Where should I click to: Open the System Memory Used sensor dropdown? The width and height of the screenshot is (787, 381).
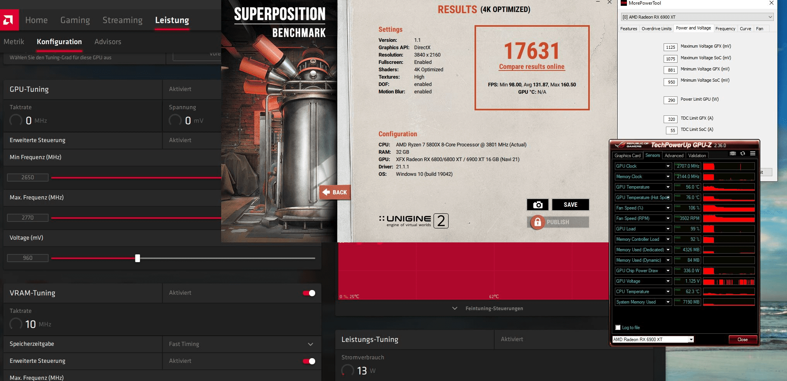tap(668, 302)
